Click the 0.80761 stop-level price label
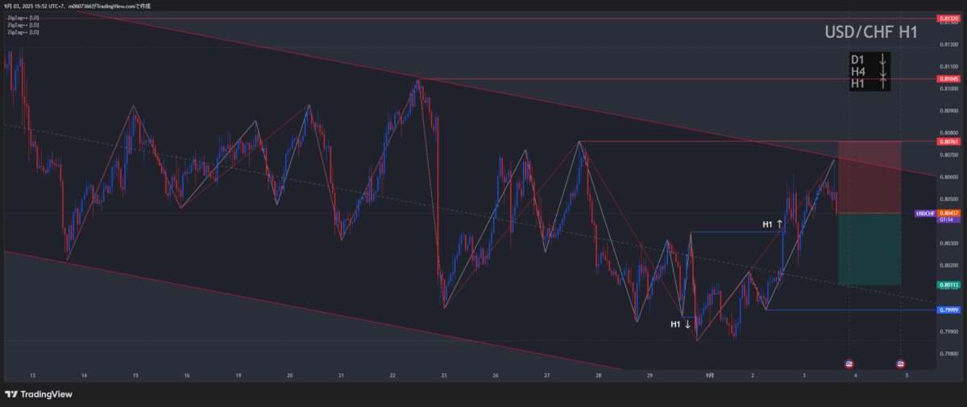Screen dimensions: 967x407 (947, 142)
